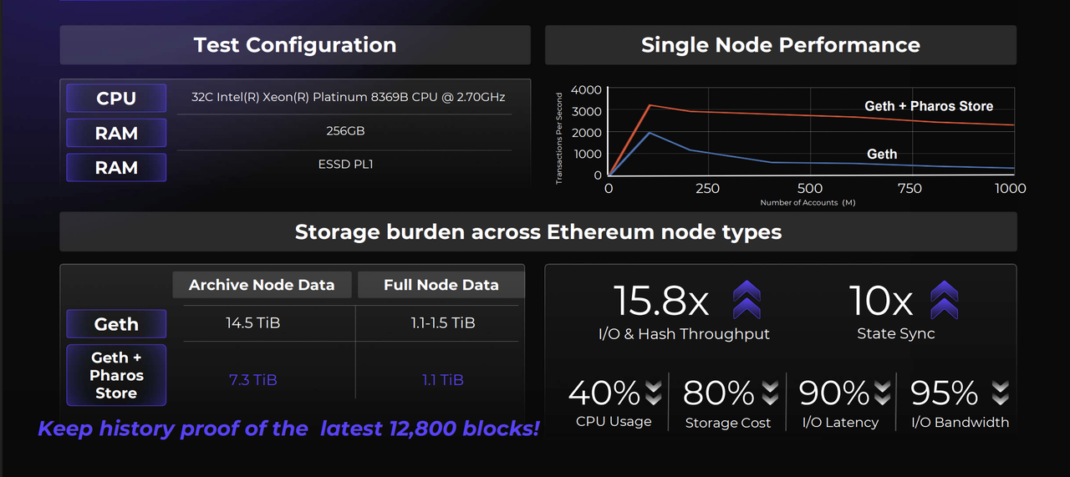Select the Geth row label
The width and height of the screenshot is (1070, 477).
[x=116, y=324]
